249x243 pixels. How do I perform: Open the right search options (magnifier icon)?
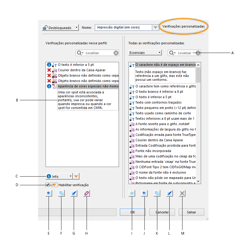point(172,53)
